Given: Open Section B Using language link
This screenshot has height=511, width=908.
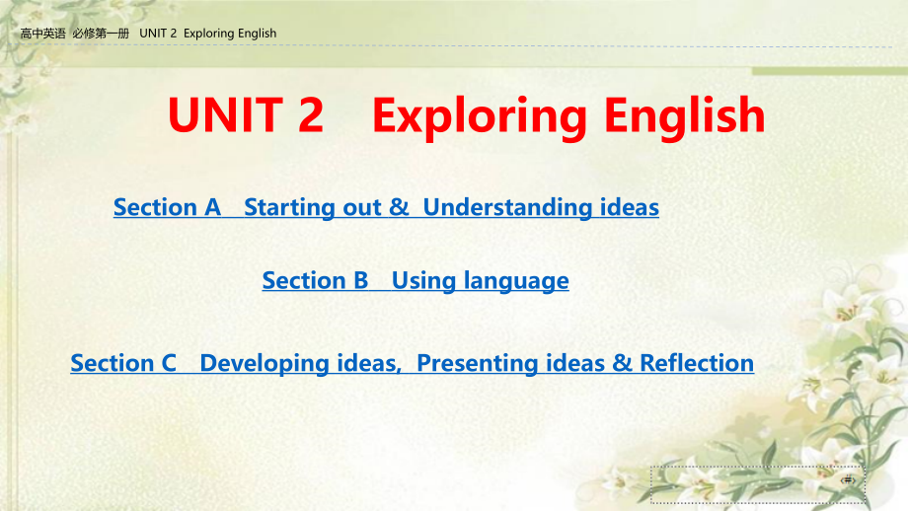Looking at the screenshot, I should [x=416, y=280].
